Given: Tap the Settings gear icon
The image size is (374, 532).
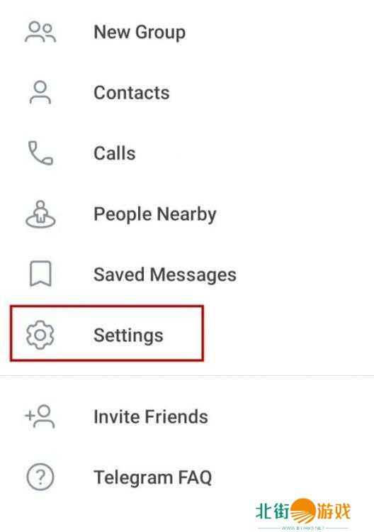Looking at the screenshot, I should click(40, 335).
